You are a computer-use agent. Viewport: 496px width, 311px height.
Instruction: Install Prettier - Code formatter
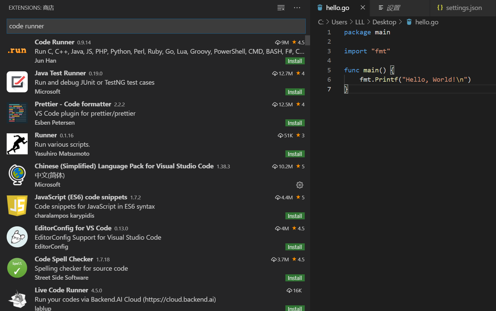[295, 123]
